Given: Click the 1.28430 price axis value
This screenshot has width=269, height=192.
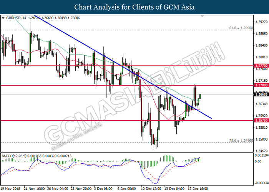Looking at the screenshot, I should 261,45.
